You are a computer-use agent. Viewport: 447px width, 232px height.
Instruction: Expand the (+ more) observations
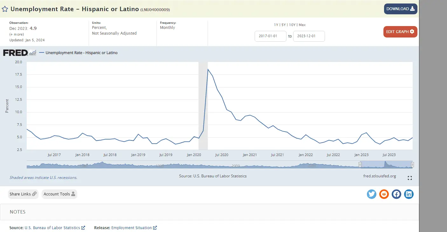point(17,34)
